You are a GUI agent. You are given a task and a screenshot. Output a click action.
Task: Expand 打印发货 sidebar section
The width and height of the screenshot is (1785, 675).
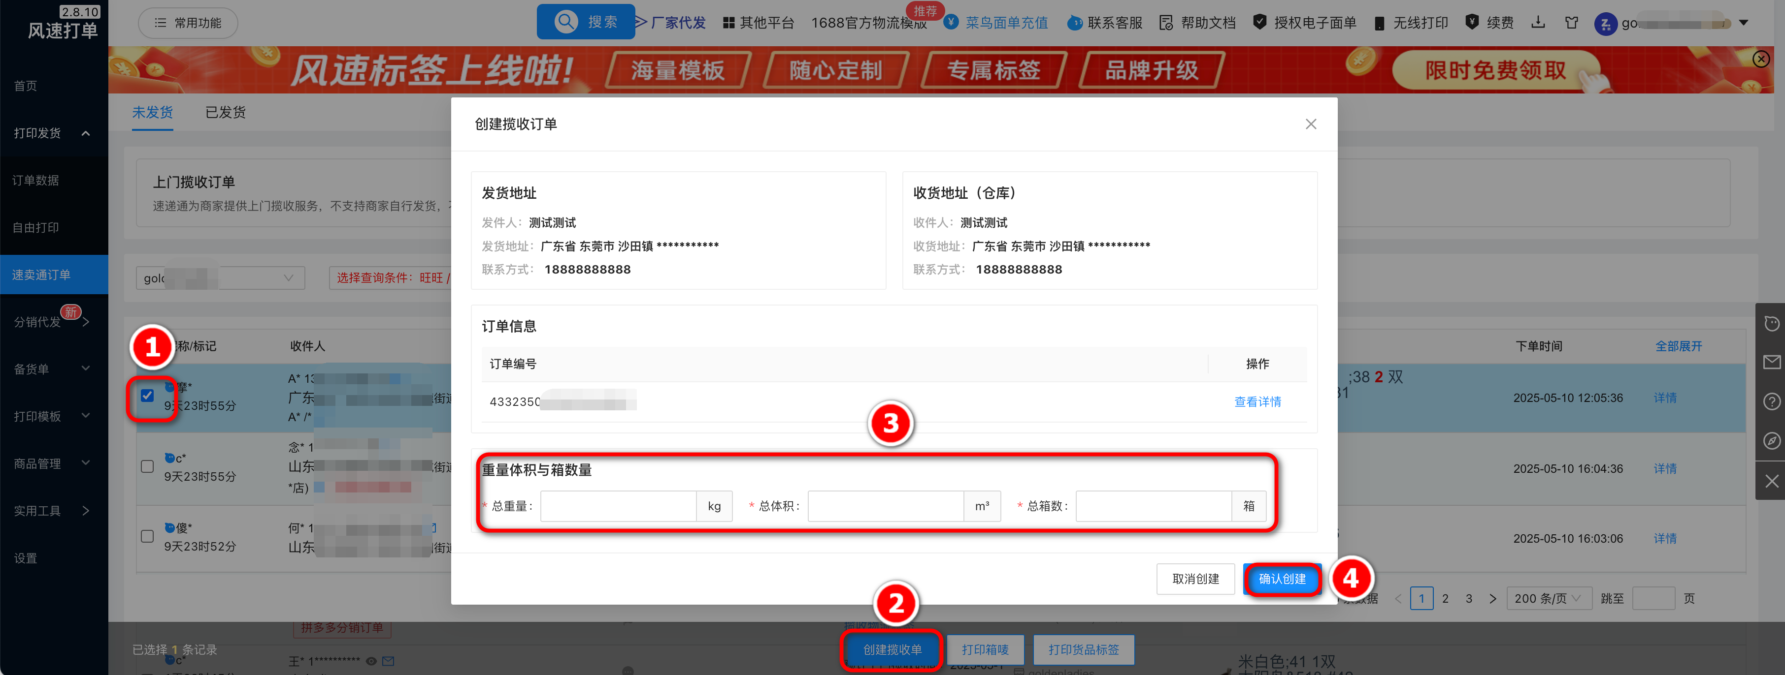(x=53, y=133)
